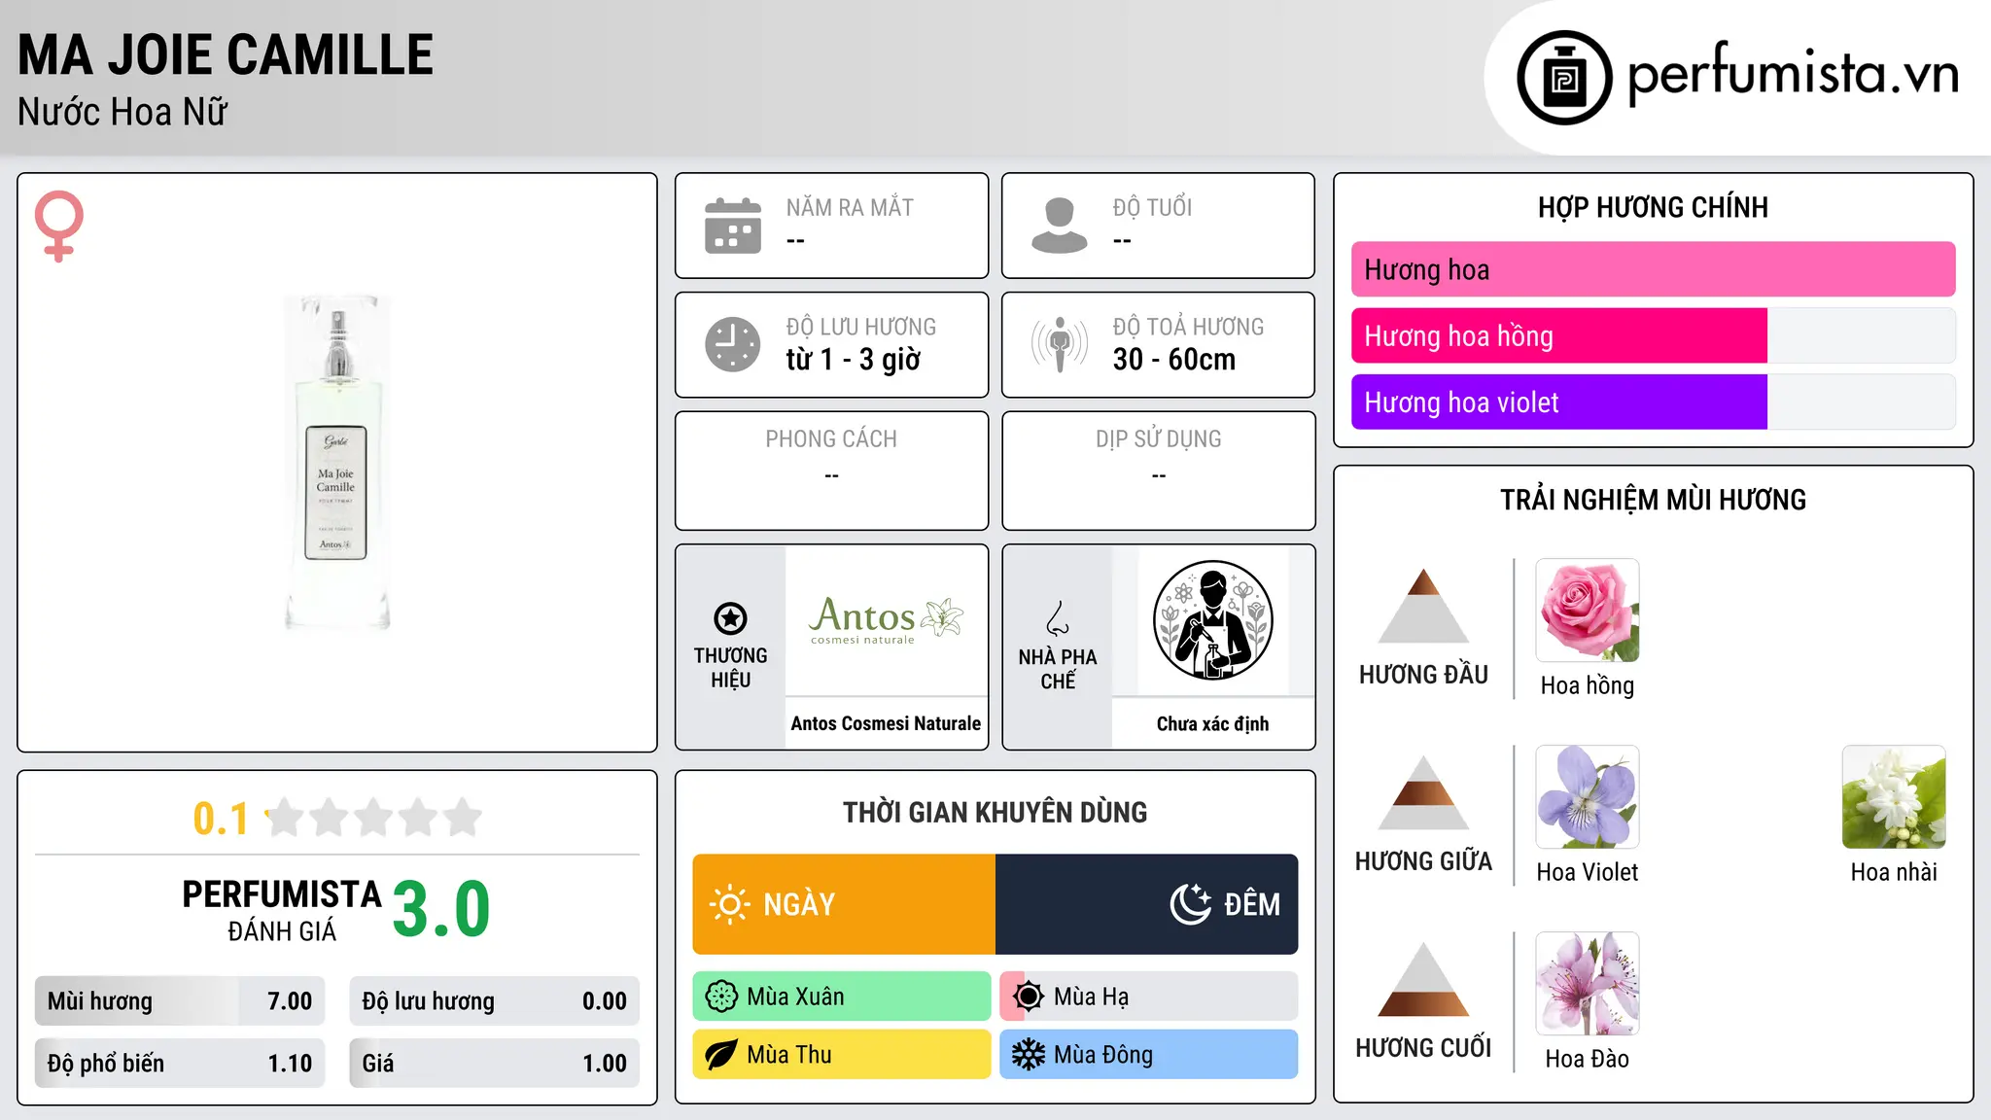Click the '30 - 60cm' sillage value
This screenshot has width=1991, height=1120.
click(x=1174, y=360)
